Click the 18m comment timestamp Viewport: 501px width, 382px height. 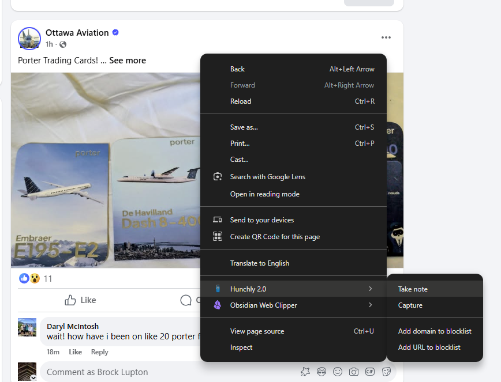pyautogui.click(x=53, y=352)
